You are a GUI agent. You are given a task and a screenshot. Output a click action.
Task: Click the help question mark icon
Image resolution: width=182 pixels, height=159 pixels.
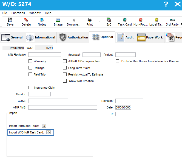pos(166,4)
